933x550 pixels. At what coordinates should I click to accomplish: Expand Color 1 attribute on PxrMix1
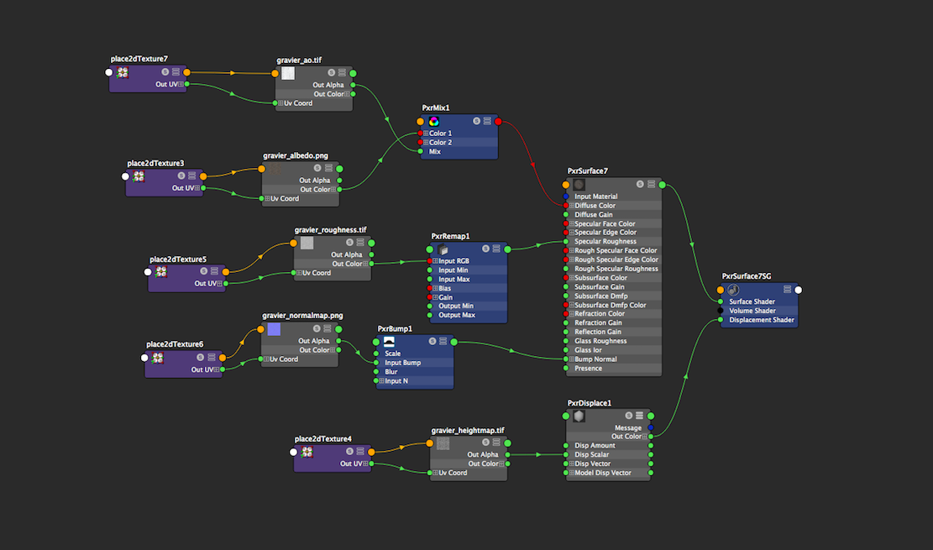click(x=426, y=134)
